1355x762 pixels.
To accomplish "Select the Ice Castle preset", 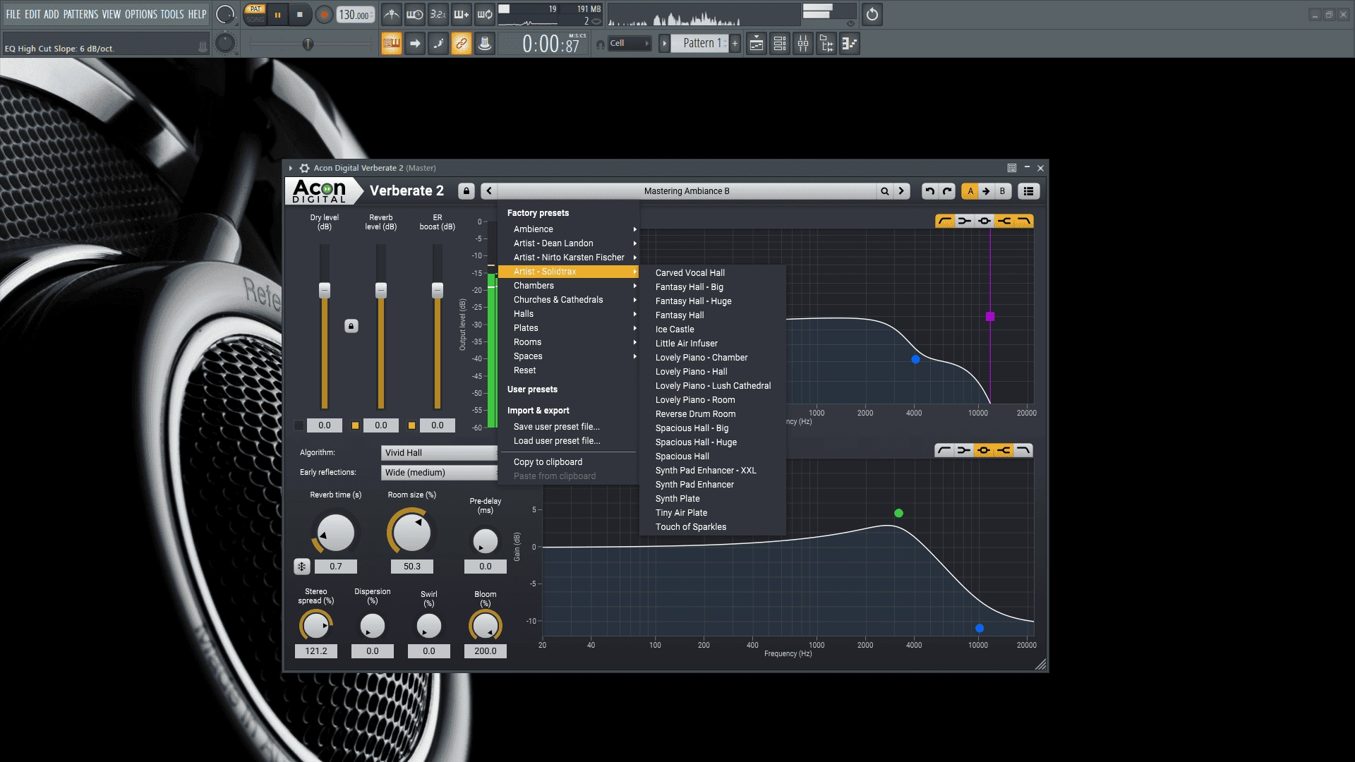I will point(713,329).
